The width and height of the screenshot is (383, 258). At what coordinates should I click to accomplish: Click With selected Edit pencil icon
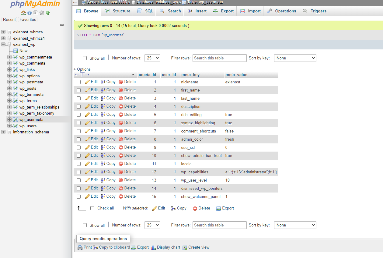155,208
